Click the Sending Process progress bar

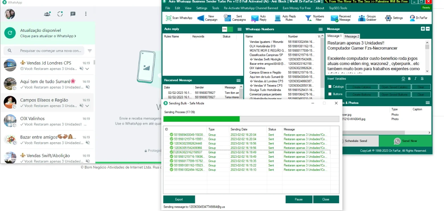point(251,119)
